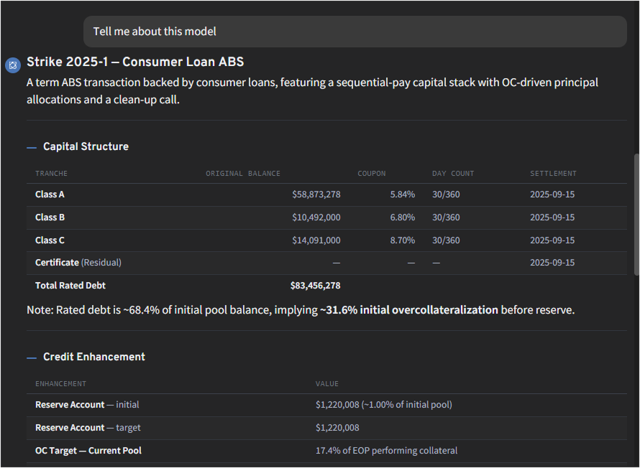This screenshot has width=640, height=468.
Task: Click the DAY COUNT column header
Action: [453, 174]
